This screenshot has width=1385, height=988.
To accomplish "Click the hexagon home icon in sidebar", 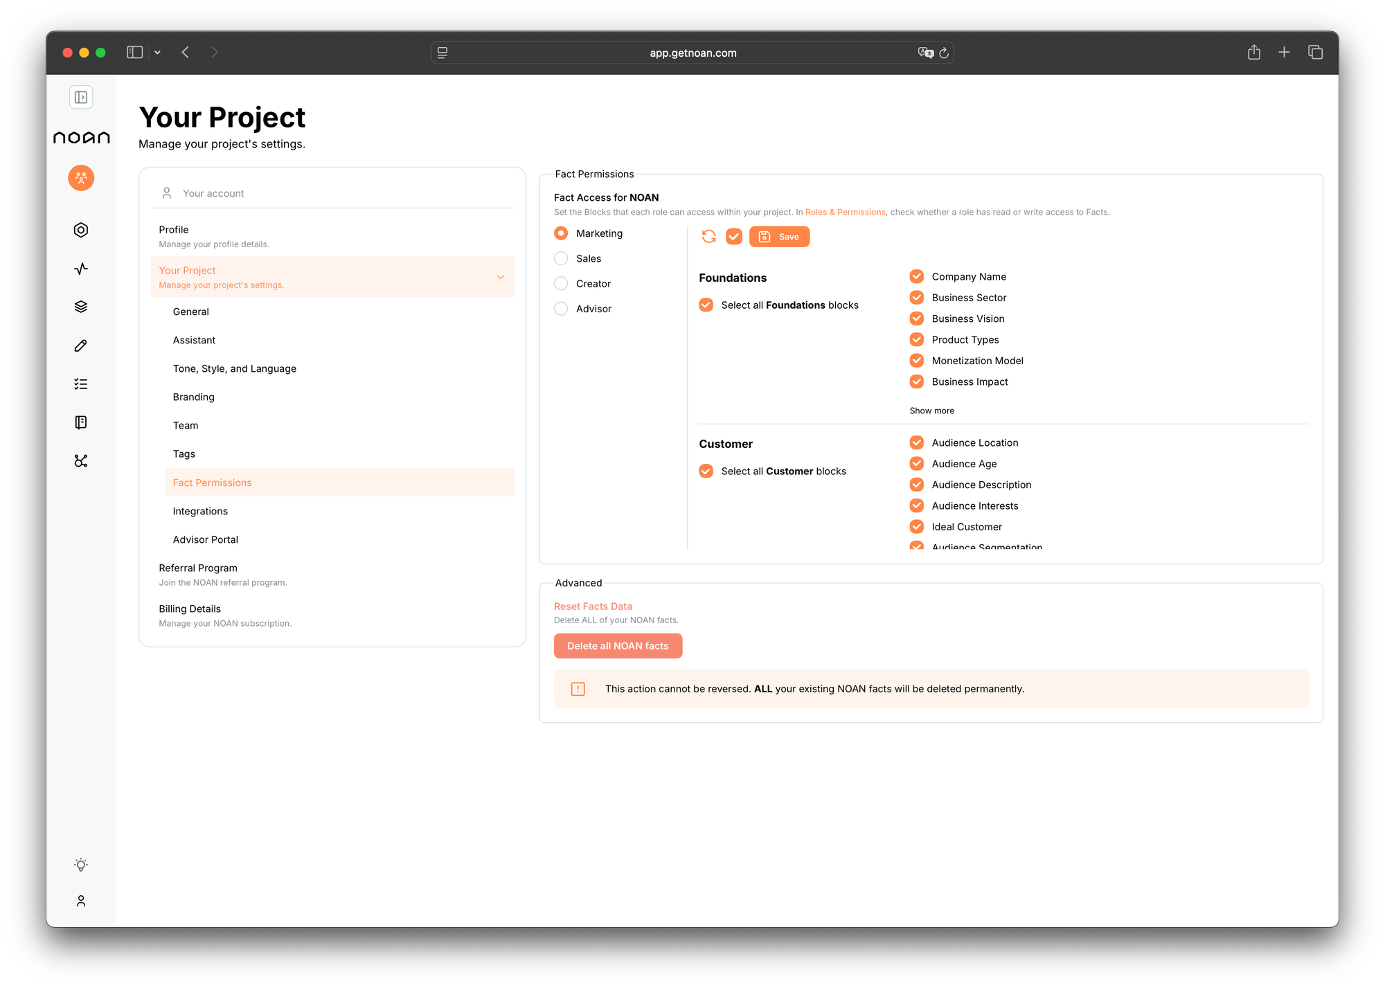I will click(81, 230).
